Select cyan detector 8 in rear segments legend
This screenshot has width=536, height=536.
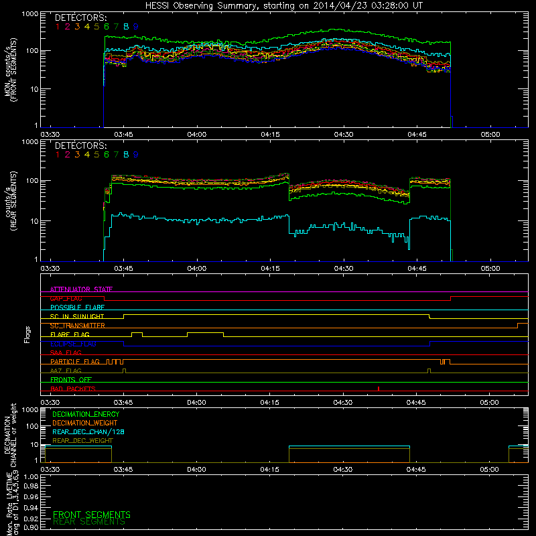[x=126, y=155]
